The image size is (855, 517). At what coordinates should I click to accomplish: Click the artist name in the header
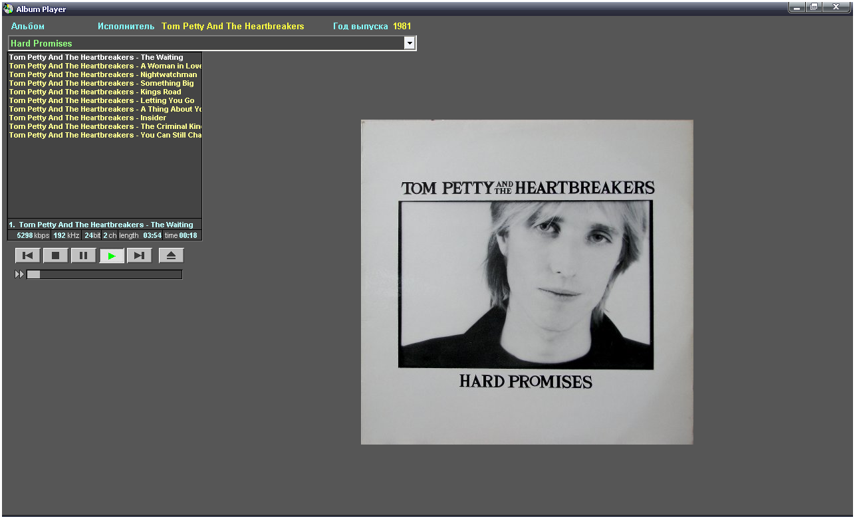tap(233, 27)
